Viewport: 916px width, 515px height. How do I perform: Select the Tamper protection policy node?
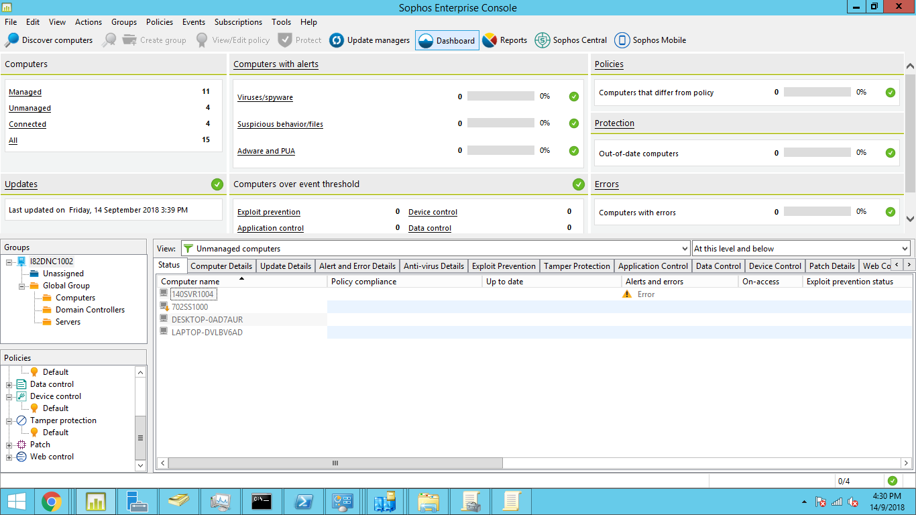[63, 420]
